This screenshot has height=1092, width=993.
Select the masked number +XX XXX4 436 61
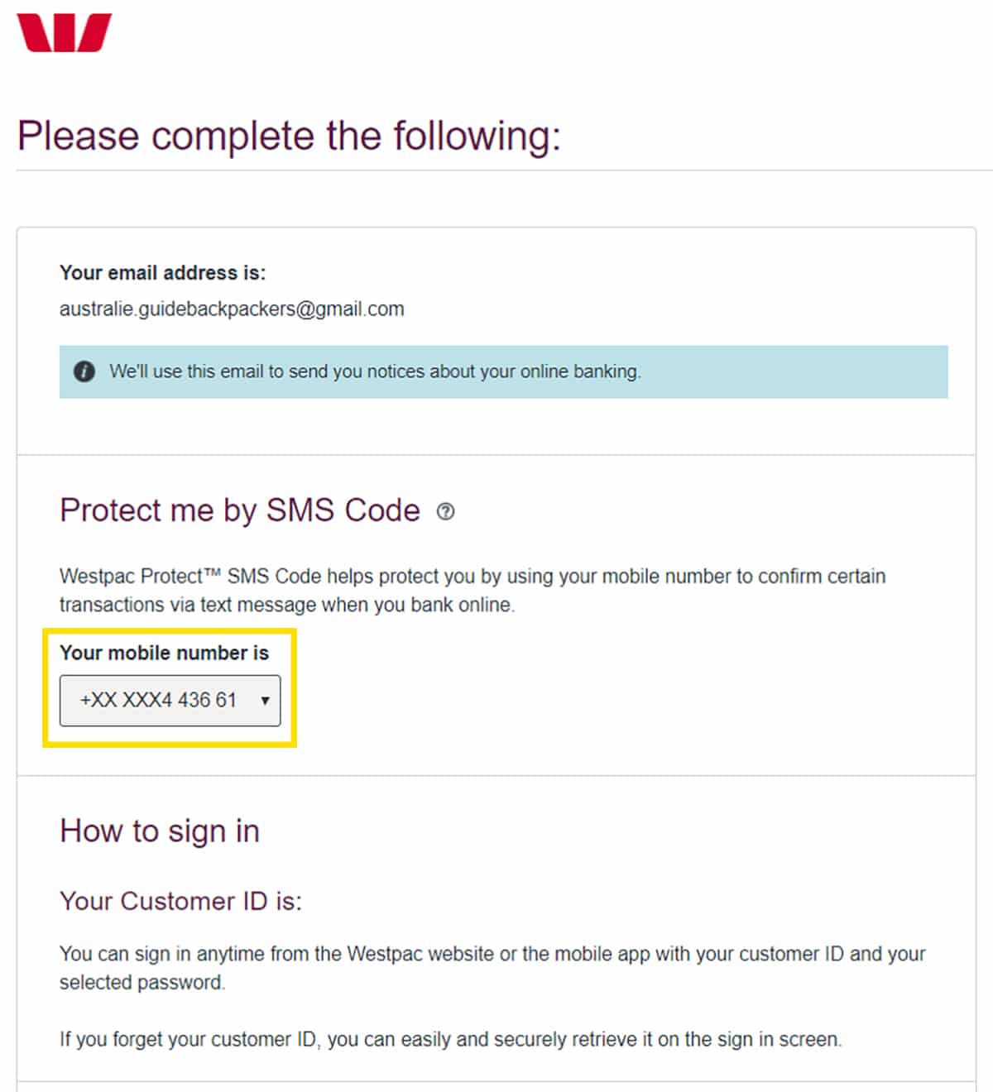[158, 701]
